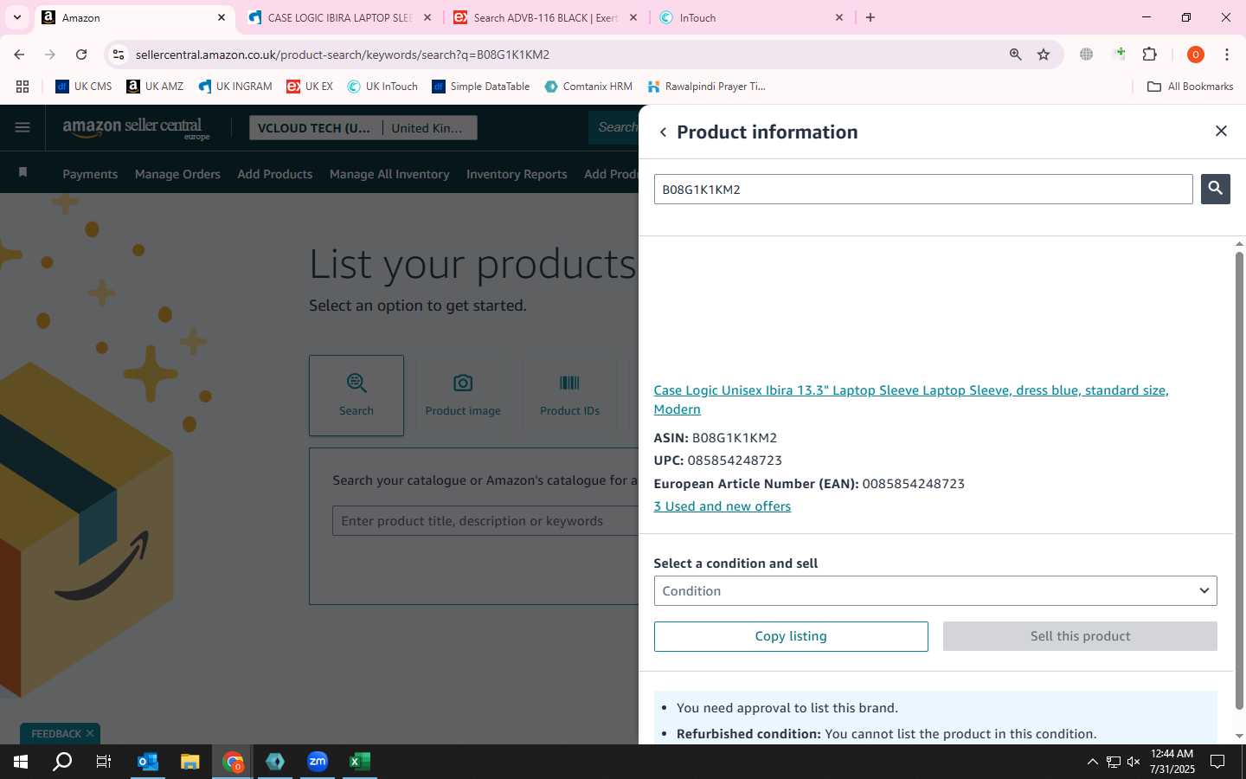This screenshot has height=779, width=1246.
Task: Open Windows taskbar search
Action: (62, 762)
